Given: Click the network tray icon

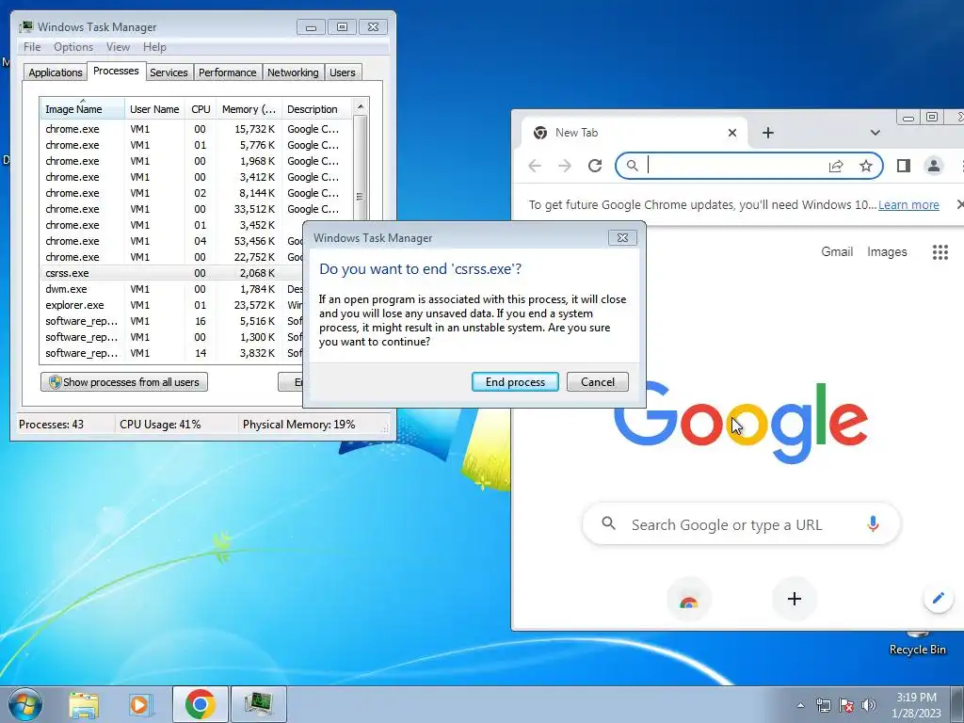Looking at the screenshot, I should point(823,705).
